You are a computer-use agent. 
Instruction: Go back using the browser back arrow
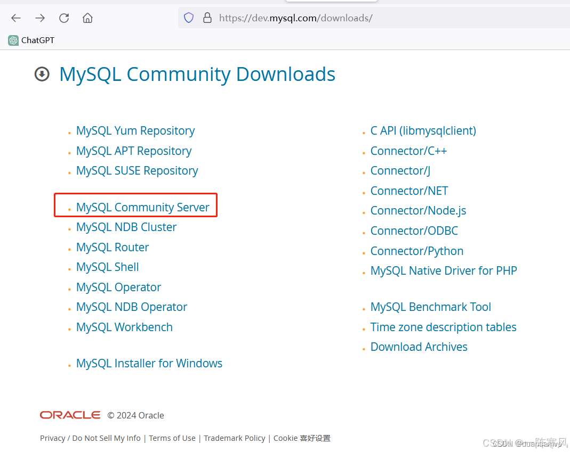click(x=16, y=18)
